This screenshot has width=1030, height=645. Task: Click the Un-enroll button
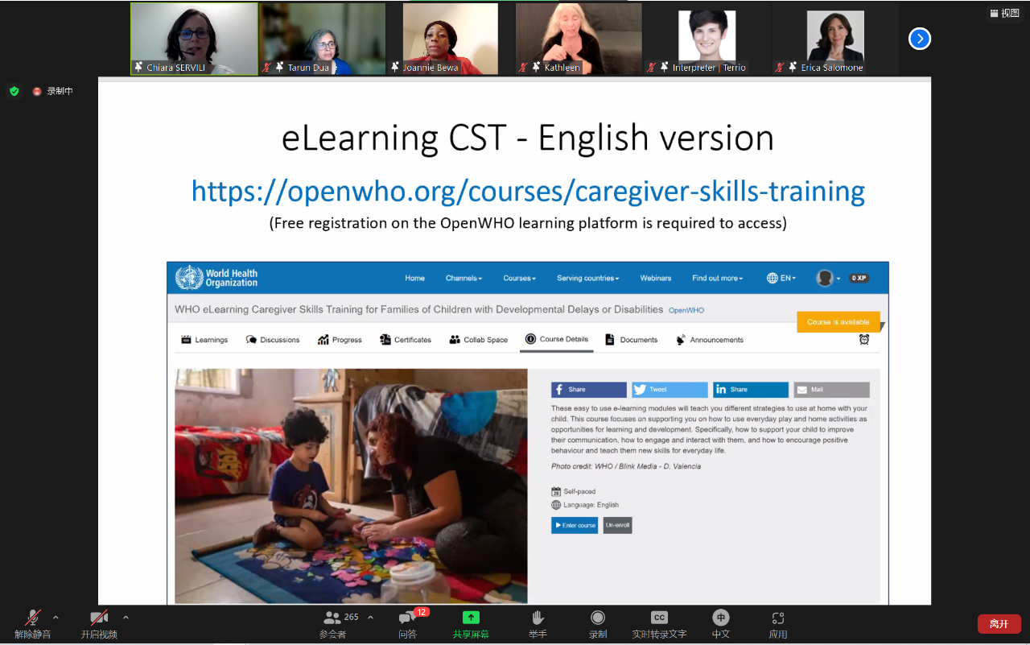(x=617, y=525)
